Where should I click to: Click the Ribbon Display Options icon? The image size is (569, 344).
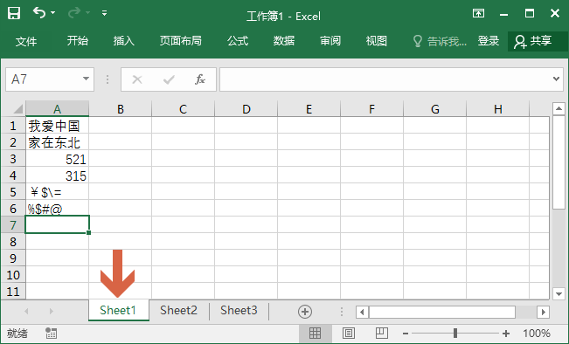pos(478,13)
